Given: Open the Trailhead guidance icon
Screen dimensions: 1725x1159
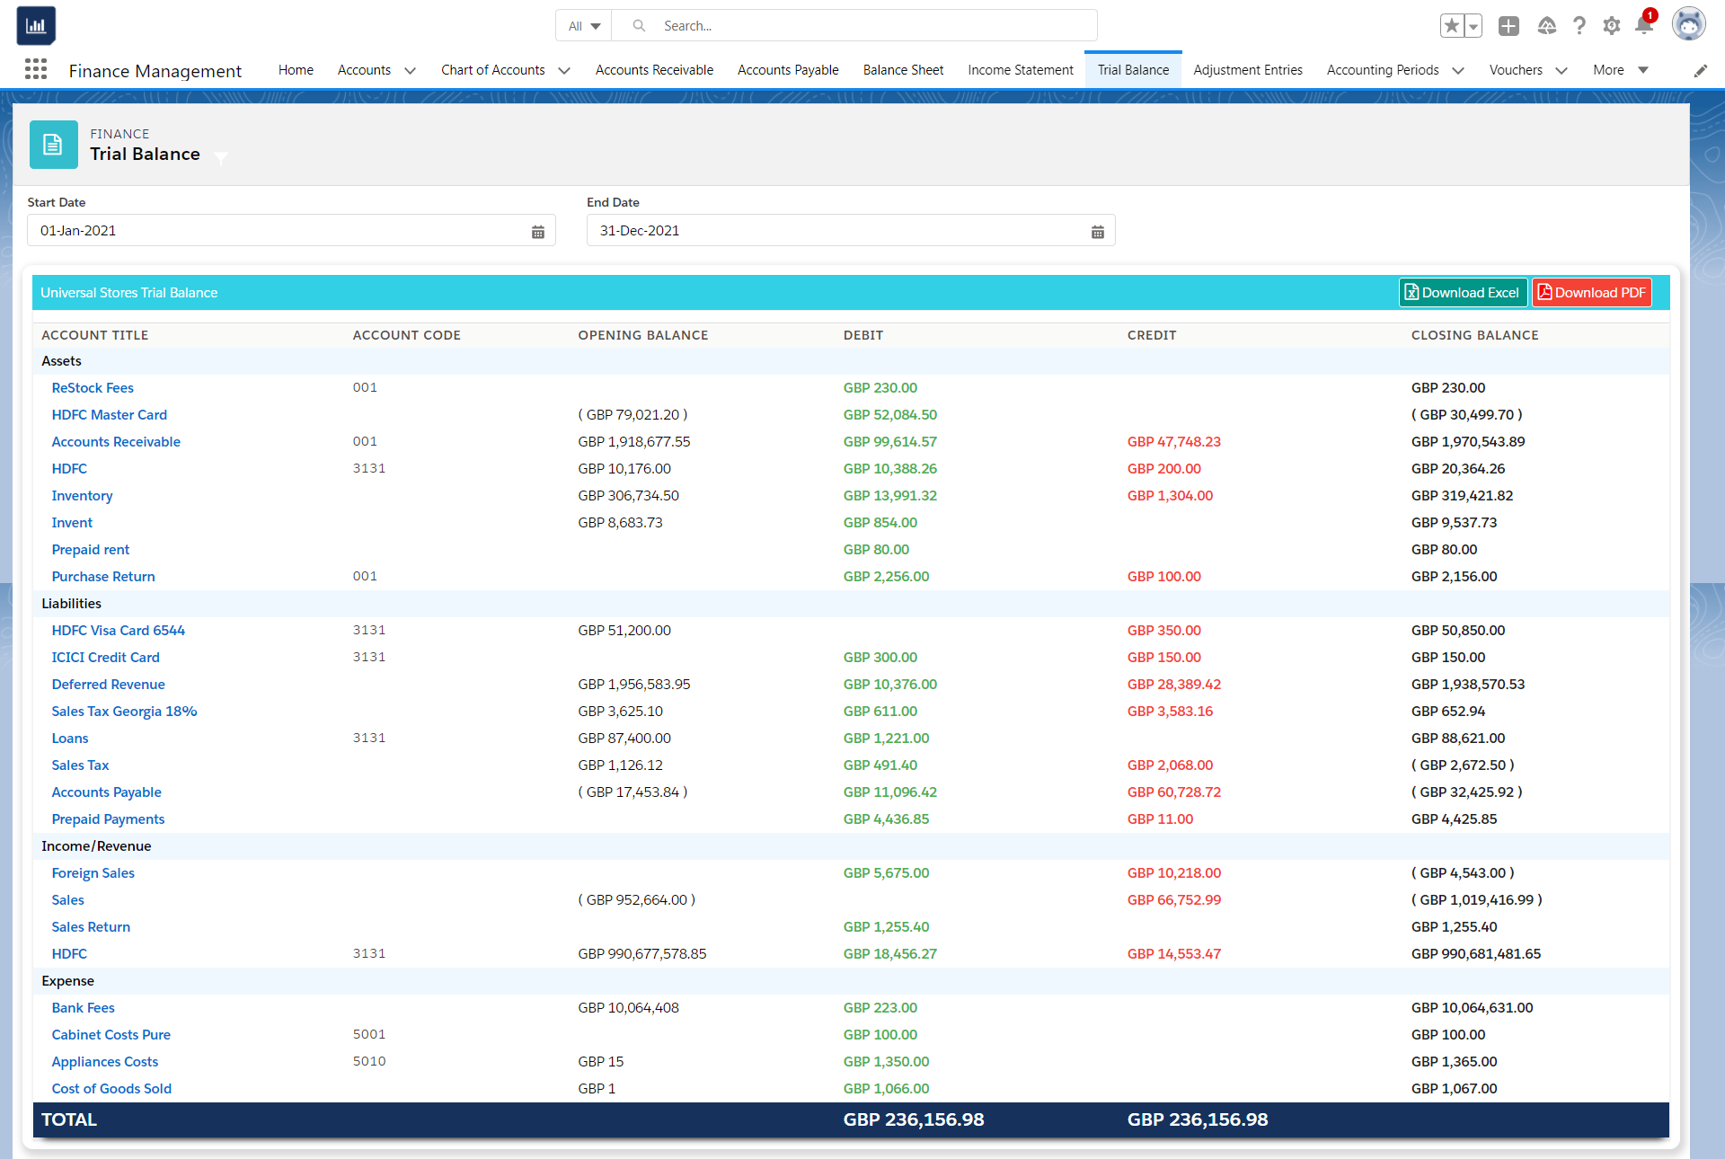Looking at the screenshot, I should coord(1546,26).
